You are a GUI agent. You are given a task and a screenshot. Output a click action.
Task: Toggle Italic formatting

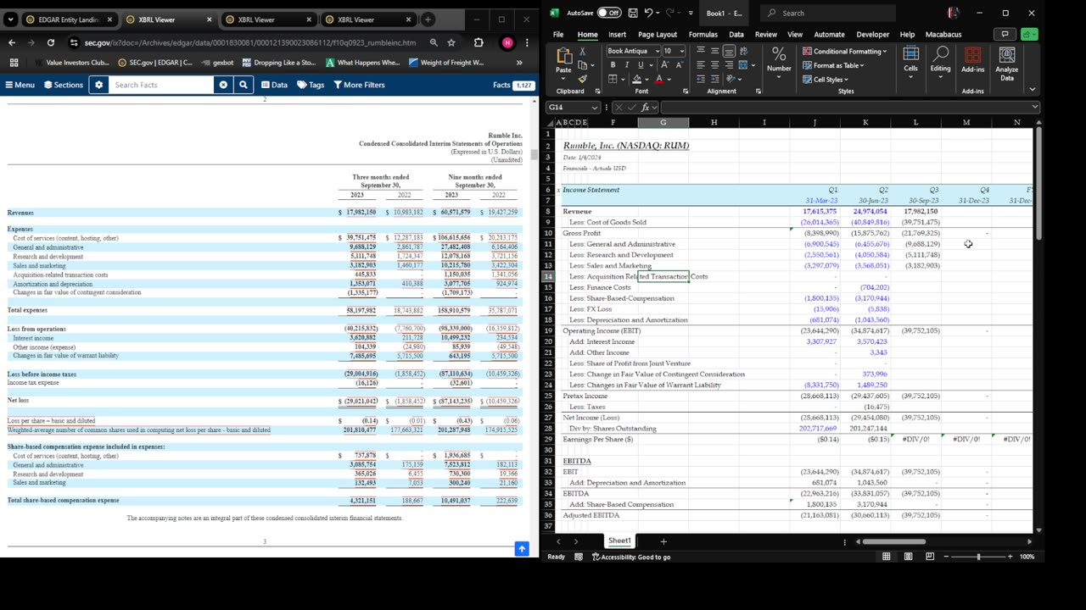pyautogui.click(x=626, y=65)
